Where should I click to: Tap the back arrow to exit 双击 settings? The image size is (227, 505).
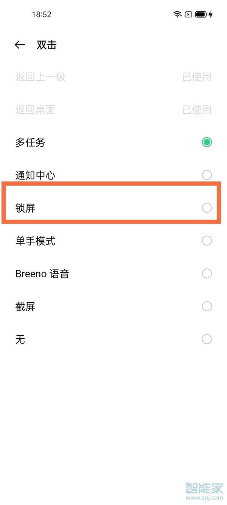[20, 44]
